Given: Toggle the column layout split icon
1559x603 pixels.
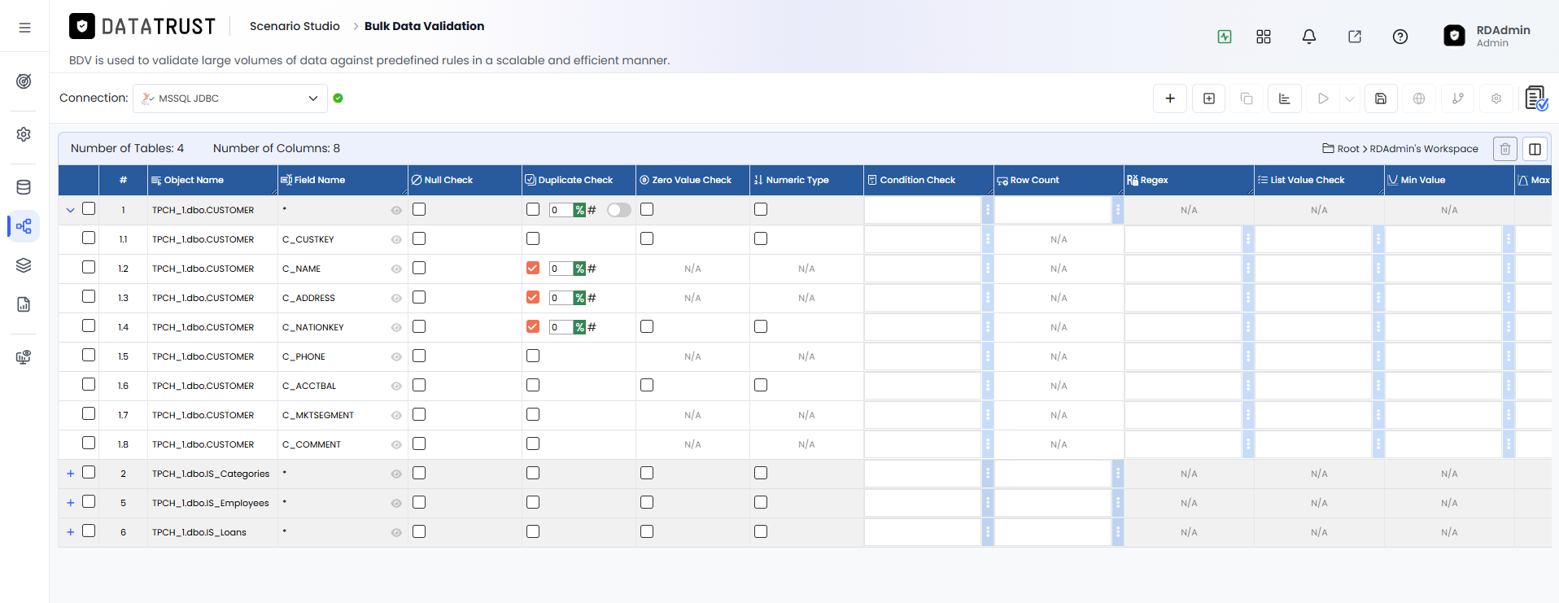Looking at the screenshot, I should pyautogui.click(x=1535, y=149).
